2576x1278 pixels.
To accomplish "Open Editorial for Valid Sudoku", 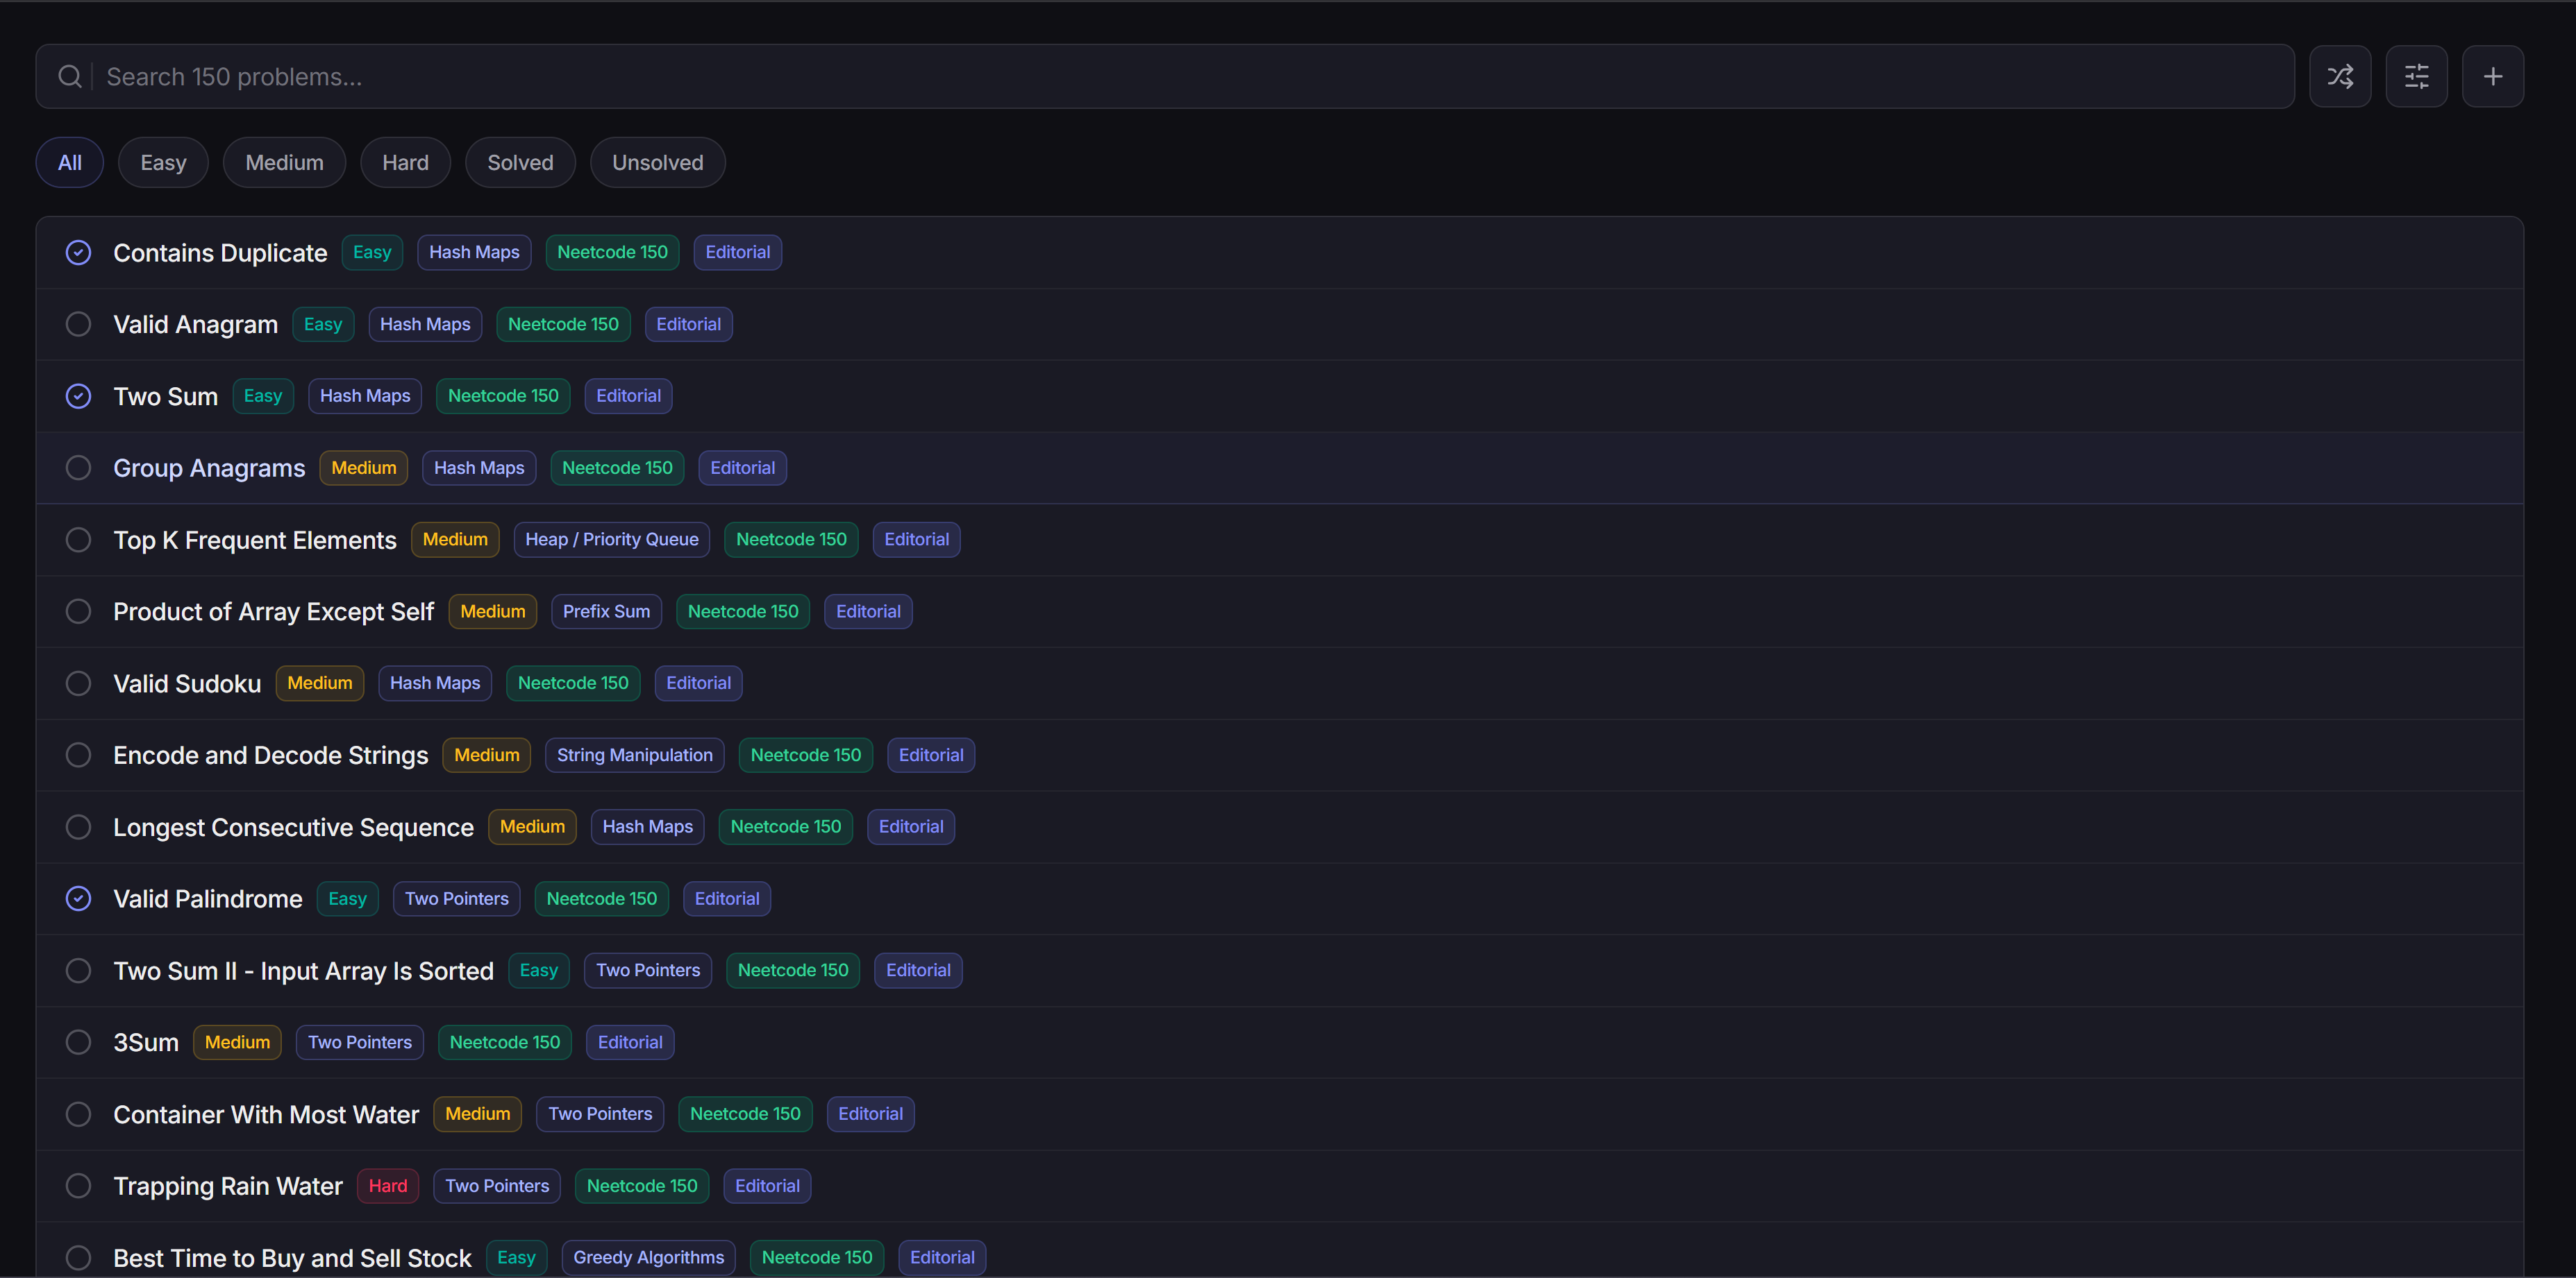I will click(698, 683).
